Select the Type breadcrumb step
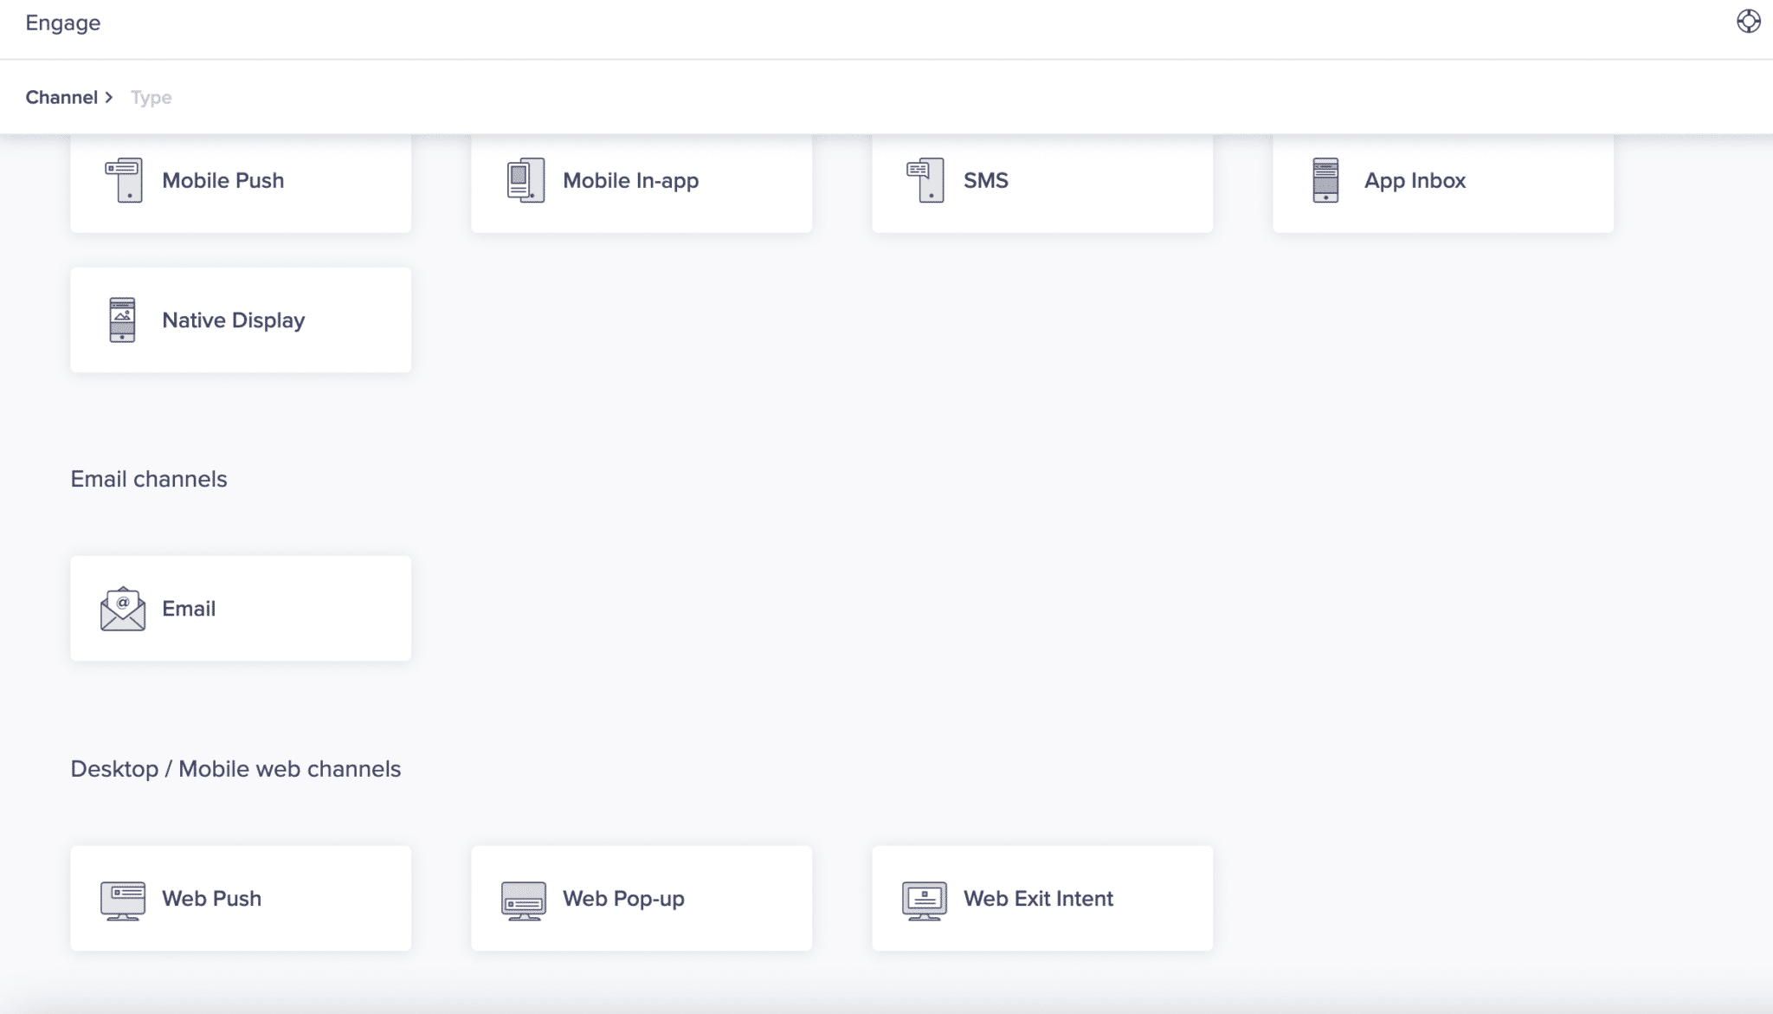This screenshot has width=1773, height=1014. pyautogui.click(x=151, y=97)
